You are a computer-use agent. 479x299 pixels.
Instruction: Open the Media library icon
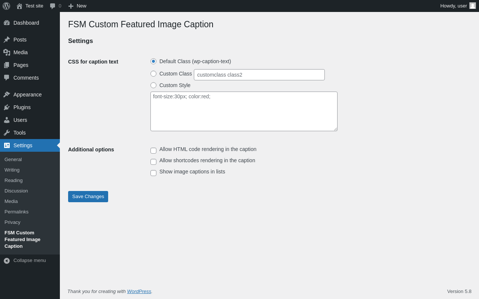tap(7, 52)
